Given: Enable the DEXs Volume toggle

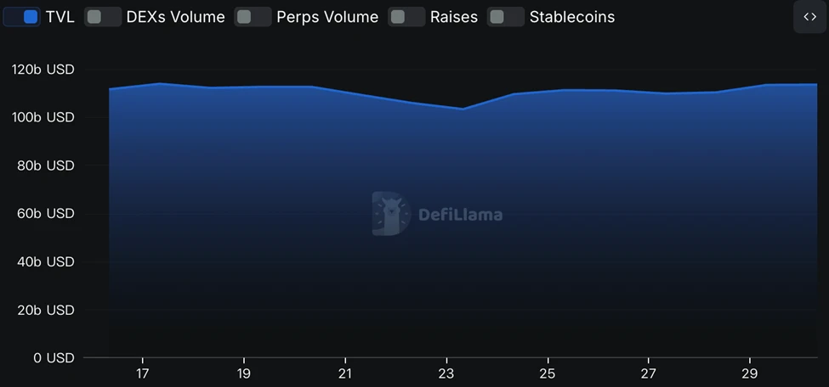Looking at the screenshot, I should (103, 17).
